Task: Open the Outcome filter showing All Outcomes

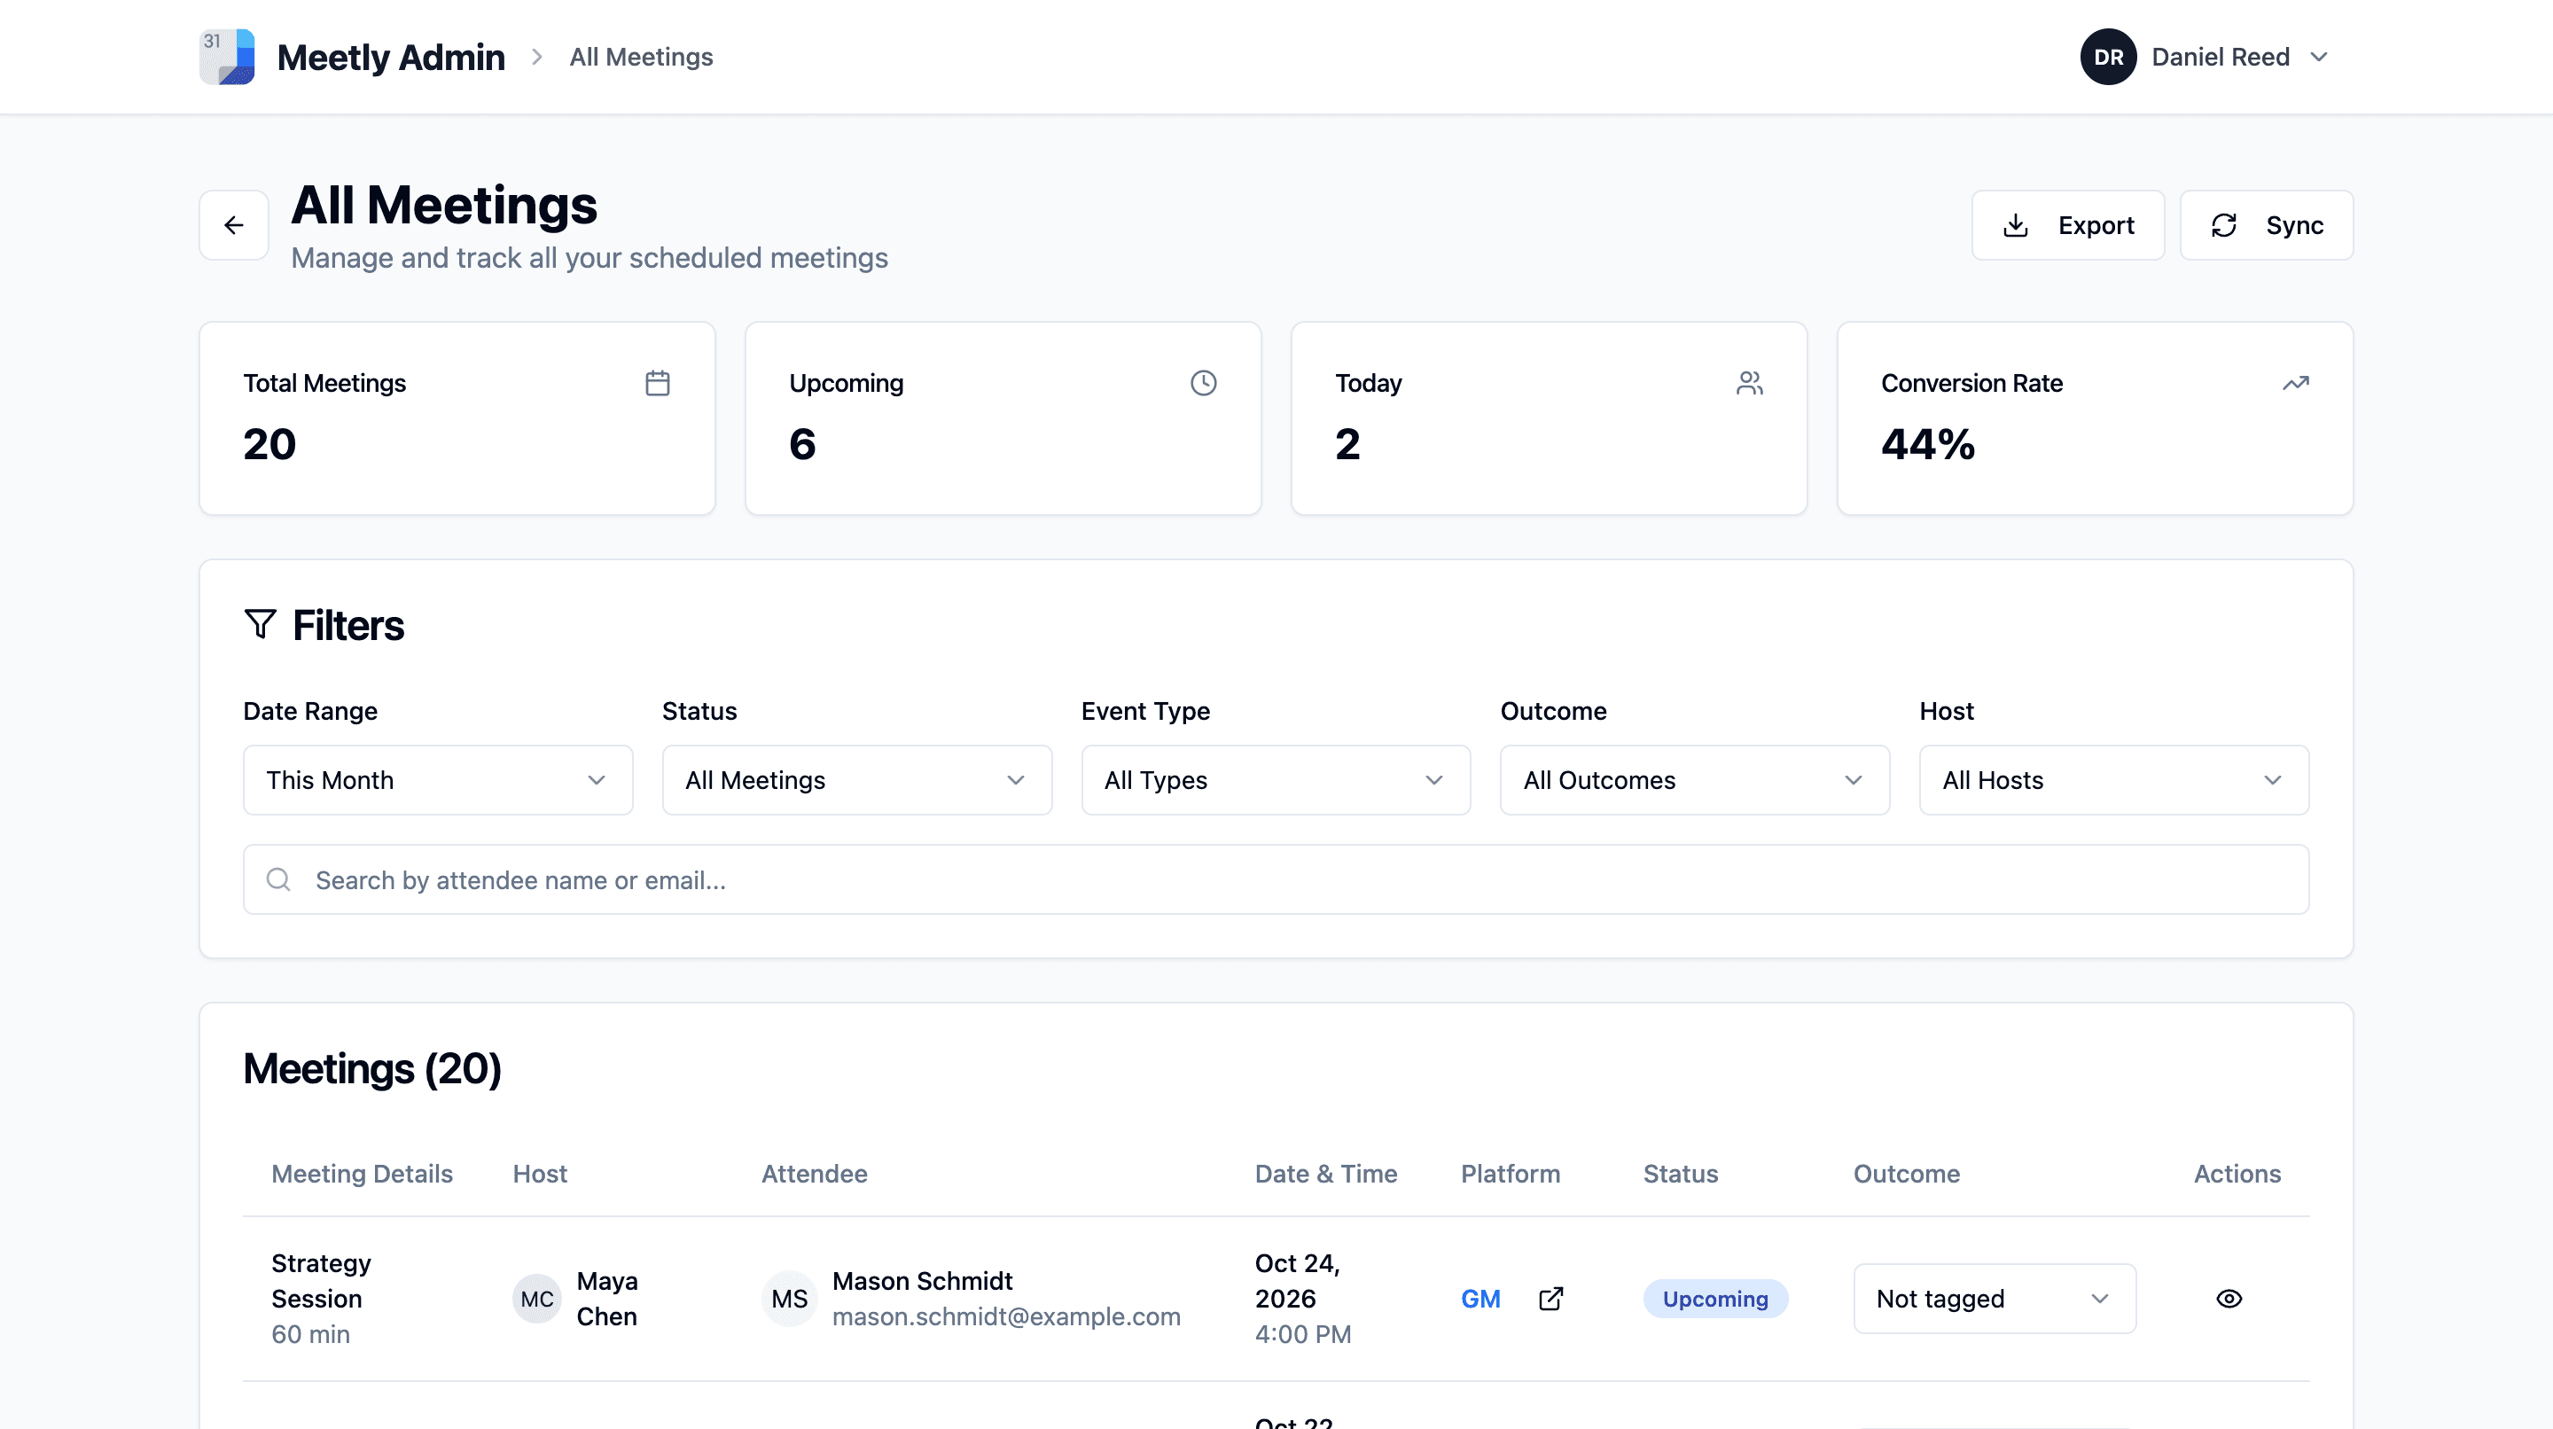Action: [x=1695, y=780]
